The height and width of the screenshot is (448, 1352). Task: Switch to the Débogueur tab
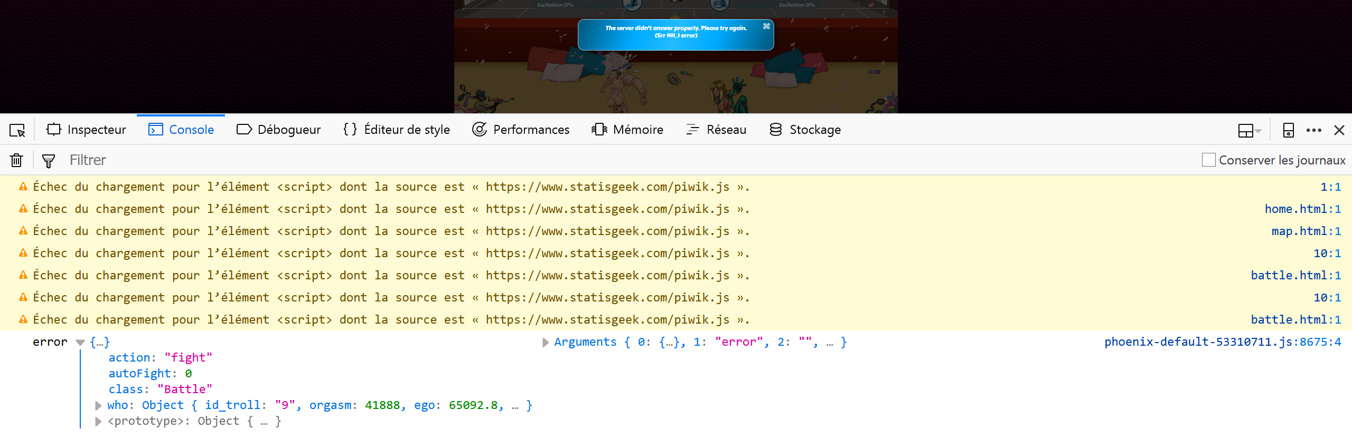tap(279, 130)
